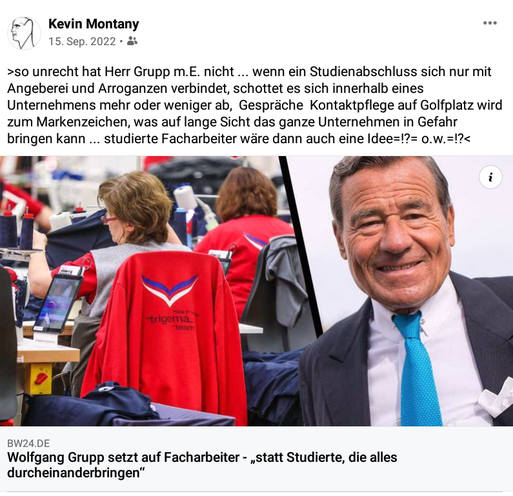
Task: Click the friends audience icon beside the date
Action: [x=132, y=41]
